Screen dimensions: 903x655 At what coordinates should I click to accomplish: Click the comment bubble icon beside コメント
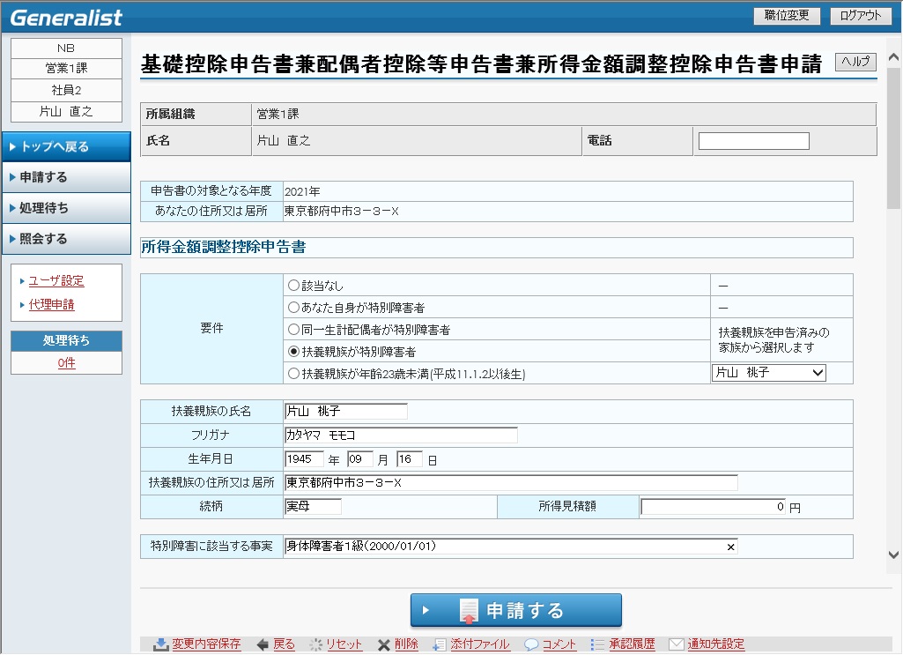point(531,644)
